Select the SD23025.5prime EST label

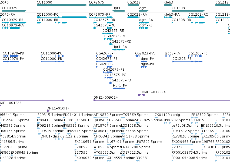149,120
